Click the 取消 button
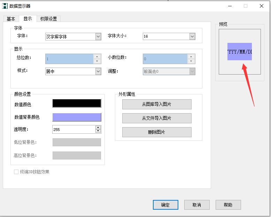The image size is (271, 217). [x=197, y=205]
